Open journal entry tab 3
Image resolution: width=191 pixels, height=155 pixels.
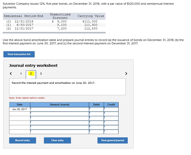coord(41,74)
